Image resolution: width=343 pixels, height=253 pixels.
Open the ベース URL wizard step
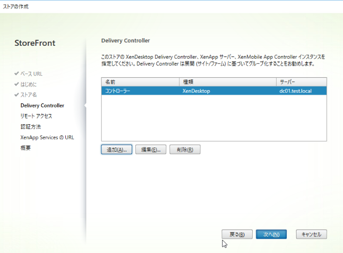click(x=32, y=74)
